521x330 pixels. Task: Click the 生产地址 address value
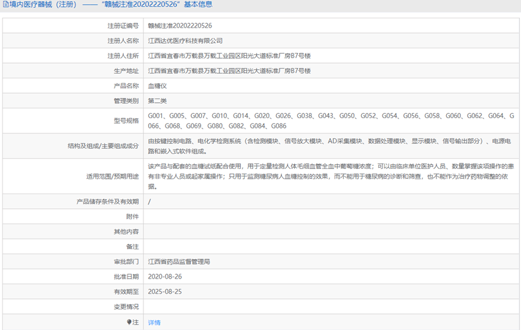pyautogui.click(x=229, y=71)
